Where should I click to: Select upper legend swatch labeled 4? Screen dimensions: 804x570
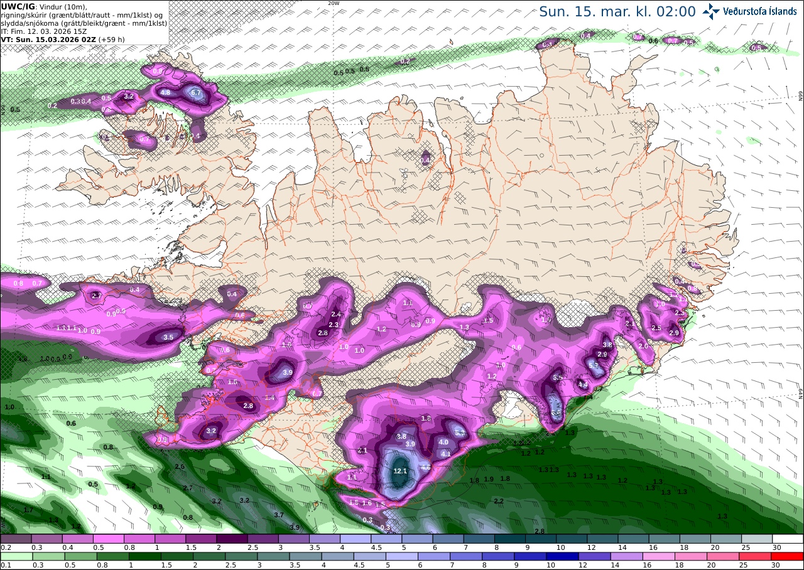pyautogui.click(x=356, y=539)
